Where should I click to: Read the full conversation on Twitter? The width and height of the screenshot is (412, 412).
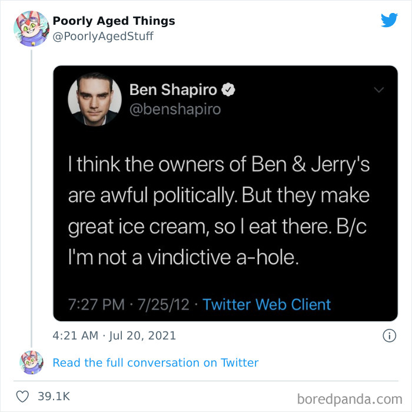tap(155, 362)
